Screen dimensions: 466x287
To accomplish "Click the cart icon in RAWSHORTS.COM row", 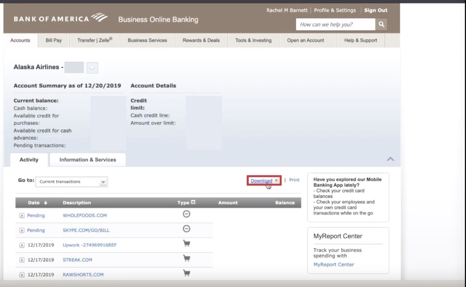I will point(186,273).
